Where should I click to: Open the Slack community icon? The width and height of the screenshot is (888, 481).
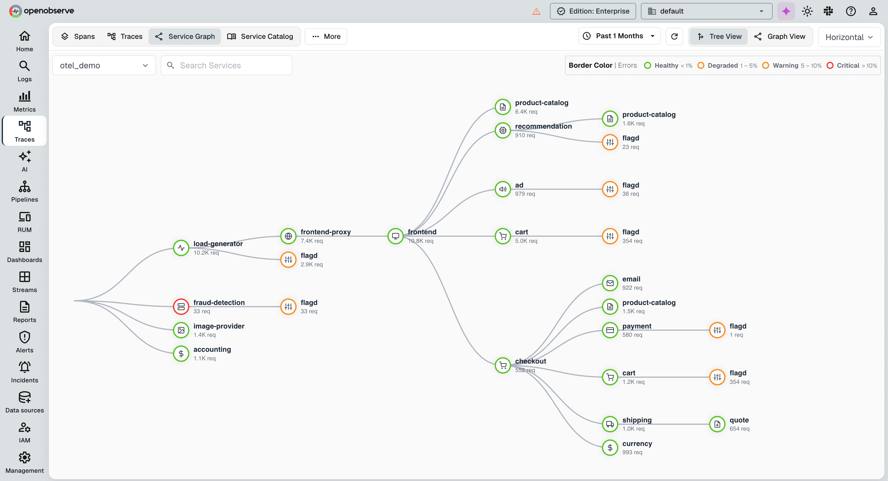point(828,11)
